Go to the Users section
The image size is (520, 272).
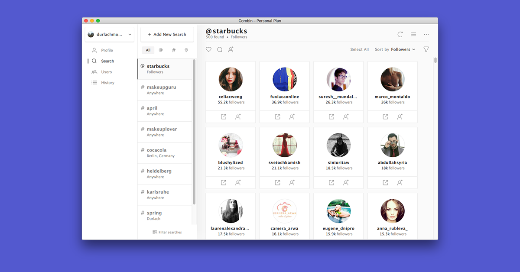coord(102,72)
